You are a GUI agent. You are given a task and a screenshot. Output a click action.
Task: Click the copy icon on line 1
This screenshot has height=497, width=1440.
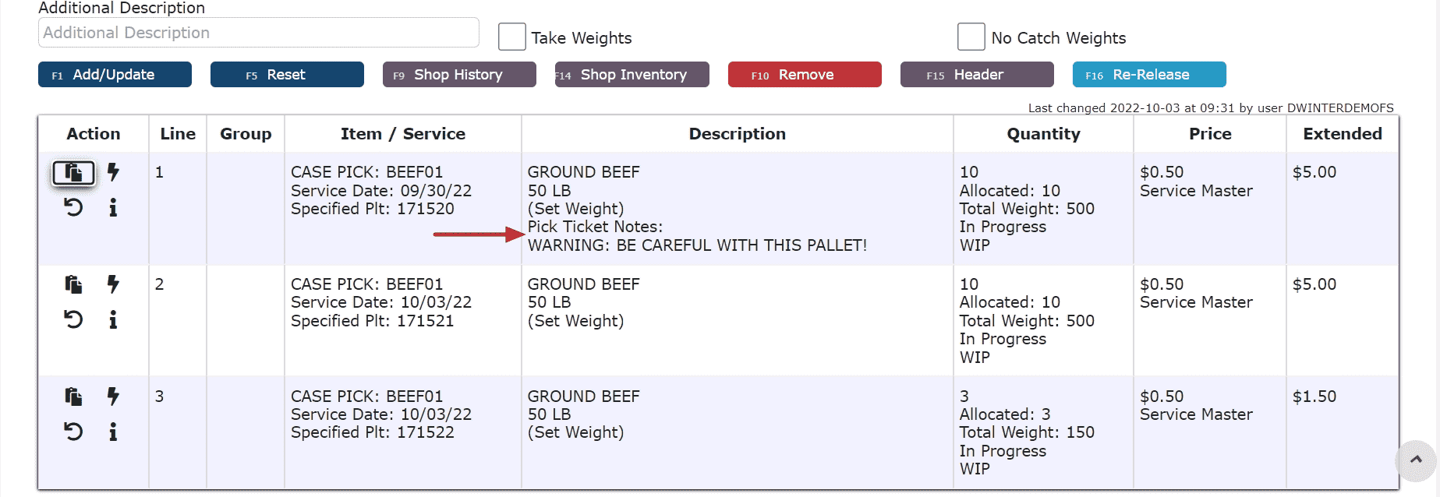(73, 172)
